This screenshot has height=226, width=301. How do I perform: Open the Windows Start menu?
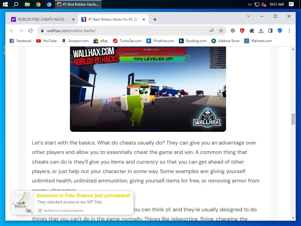(5, 4)
